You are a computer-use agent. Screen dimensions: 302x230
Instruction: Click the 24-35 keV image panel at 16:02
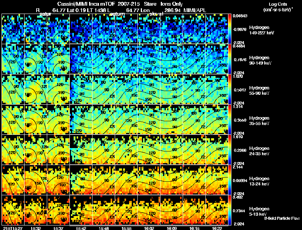click(149, 150)
